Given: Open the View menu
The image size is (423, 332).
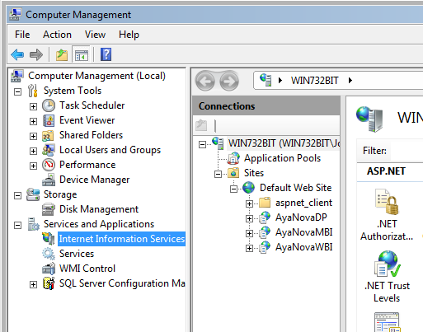Looking at the screenshot, I should 95,35.
